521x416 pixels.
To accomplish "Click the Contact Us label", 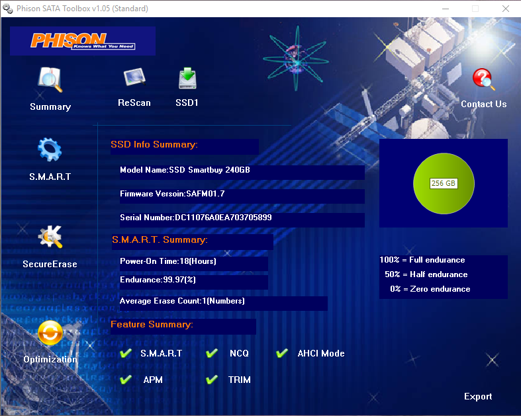I will tap(484, 104).
